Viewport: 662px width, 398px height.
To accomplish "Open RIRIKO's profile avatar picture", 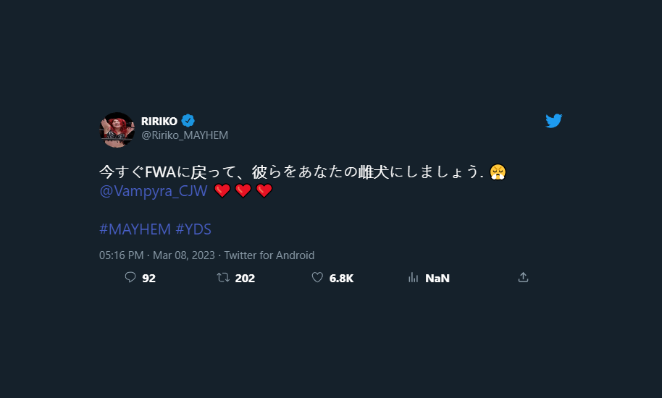I will [x=117, y=130].
